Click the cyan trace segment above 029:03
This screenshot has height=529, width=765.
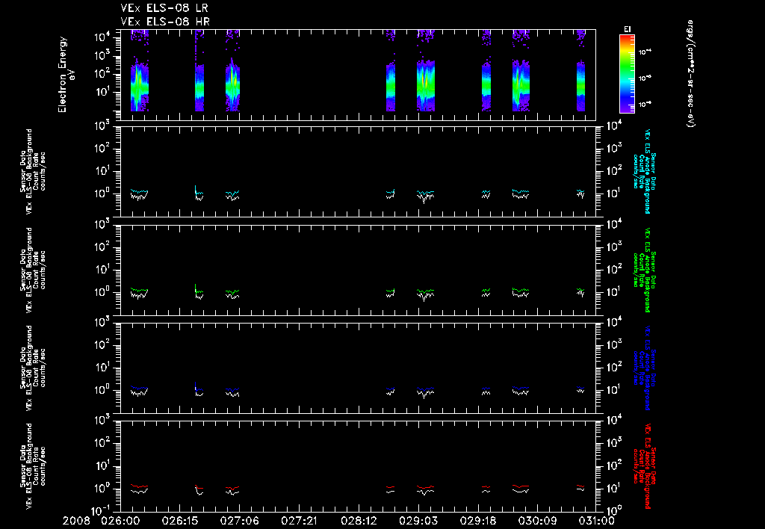(x=425, y=192)
